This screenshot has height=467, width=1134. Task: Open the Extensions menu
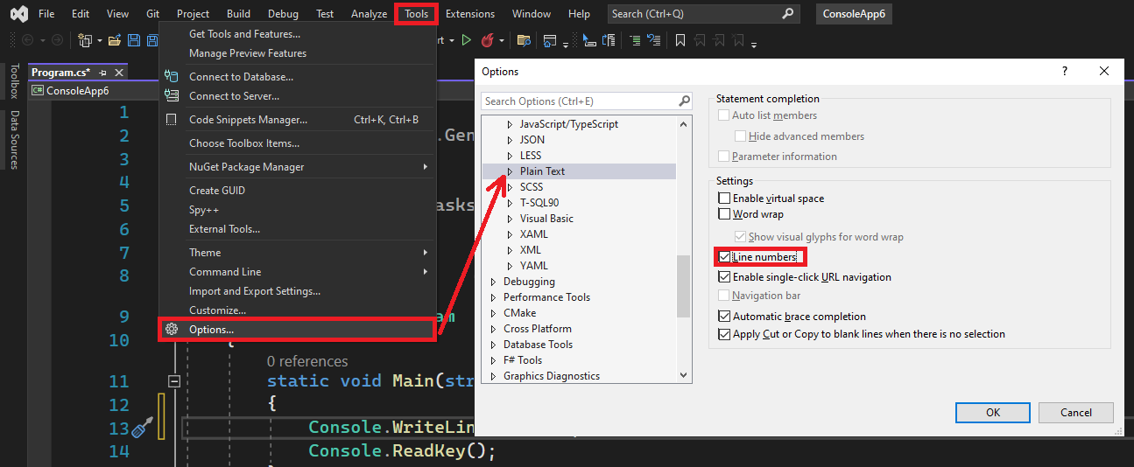470,14
